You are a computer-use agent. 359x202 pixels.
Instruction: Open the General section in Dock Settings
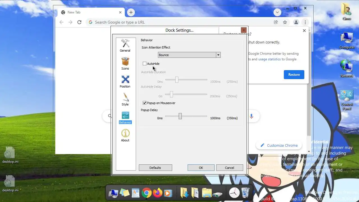pos(125,46)
